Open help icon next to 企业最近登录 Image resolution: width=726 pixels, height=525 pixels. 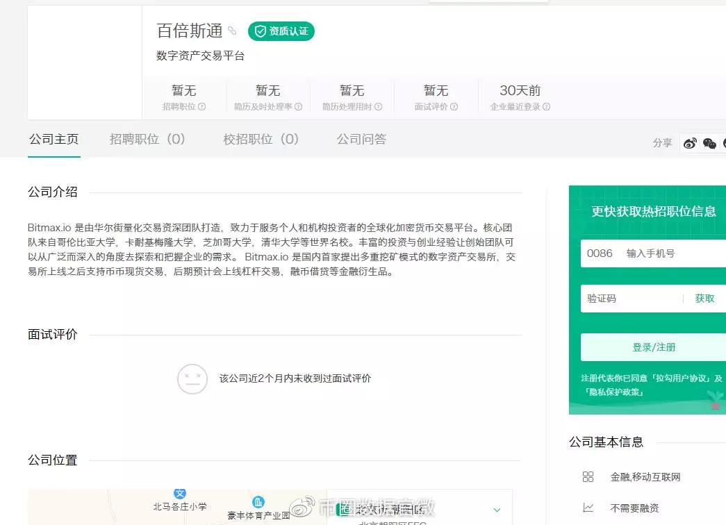coord(546,106)
